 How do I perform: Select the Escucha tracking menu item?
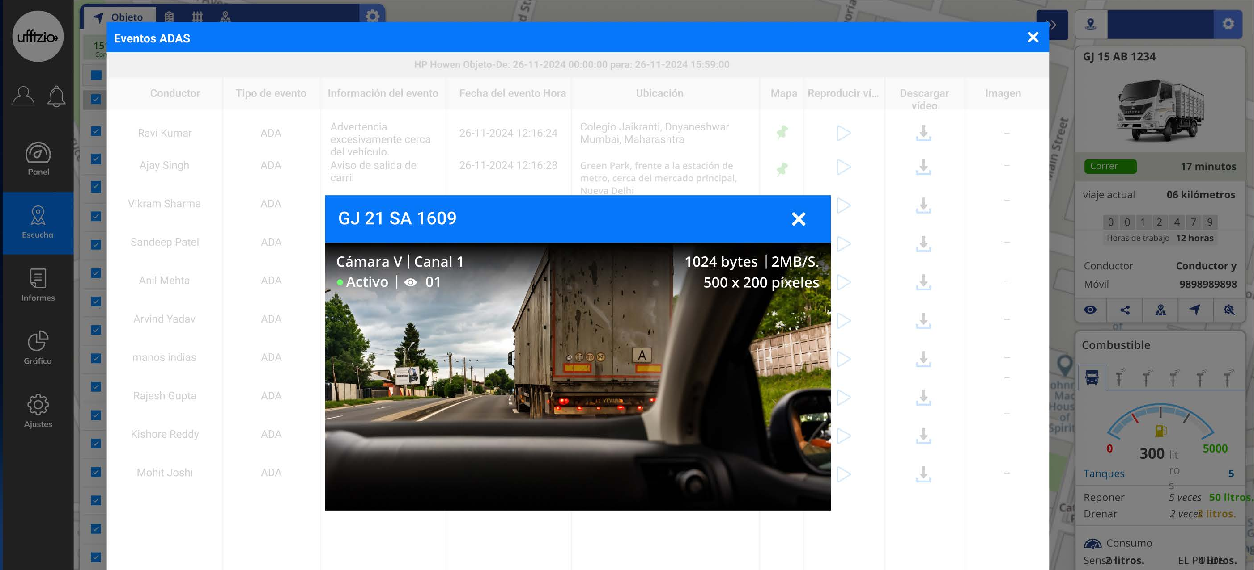[38, 222]
